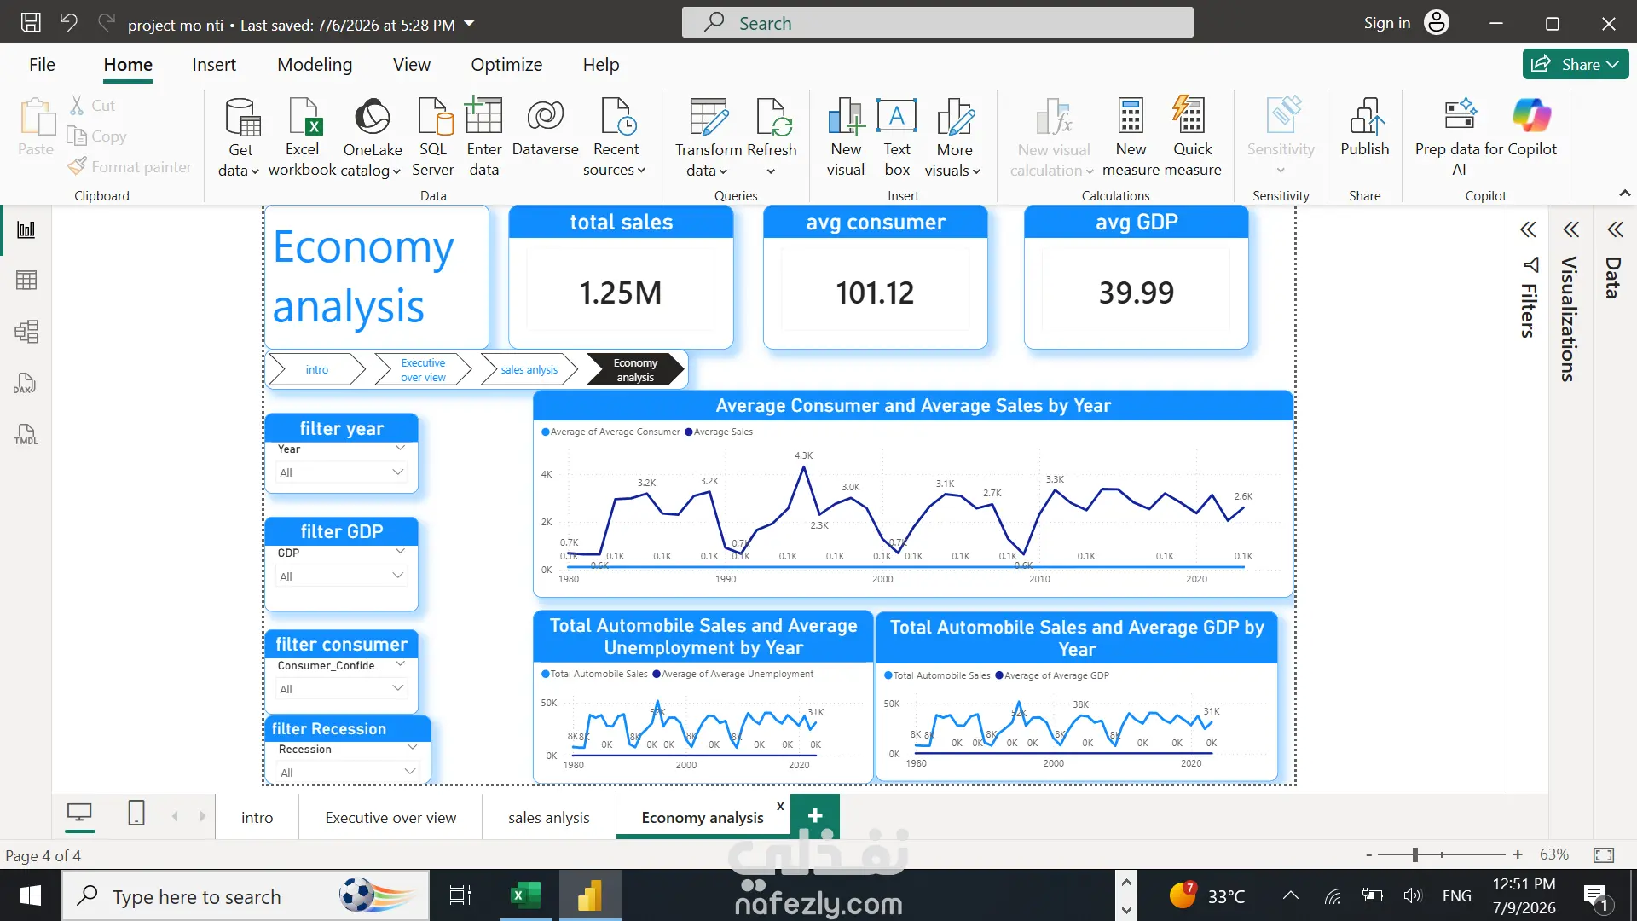Viewport: 1637px width, 921px height.
Task: Open Windows Start menu
Action: [31, 895]
